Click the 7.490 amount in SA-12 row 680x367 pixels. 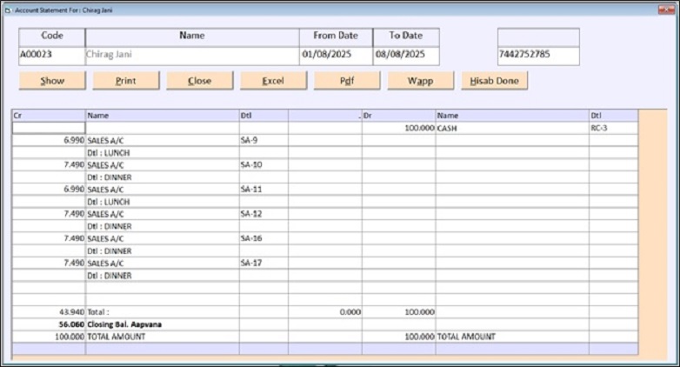pos(49,214)
